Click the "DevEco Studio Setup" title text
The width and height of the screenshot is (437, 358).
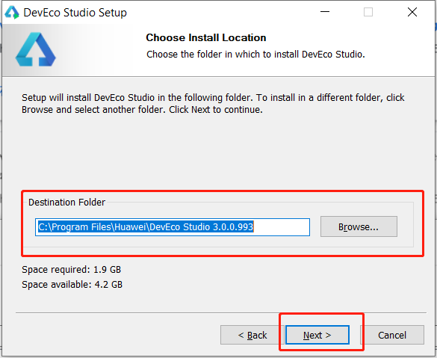(75, 13)
